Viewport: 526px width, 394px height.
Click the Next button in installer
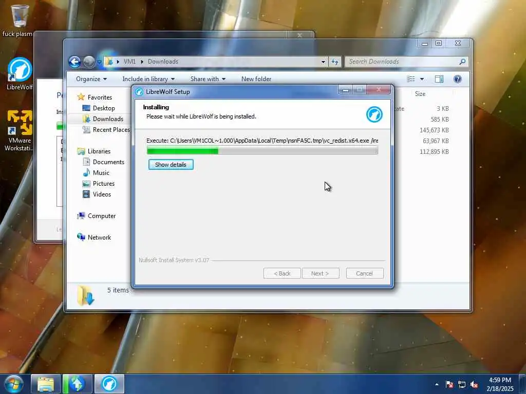tap(321, 273)
